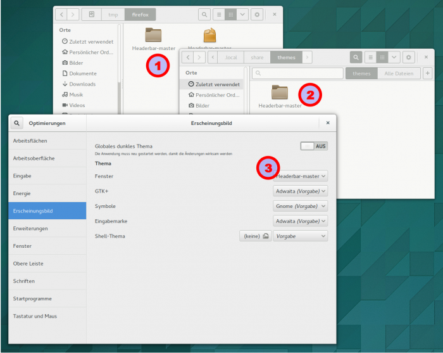
Task: Open the Shell-Thema Vorgabe dropdown
Action: click(x=301, y=236)
